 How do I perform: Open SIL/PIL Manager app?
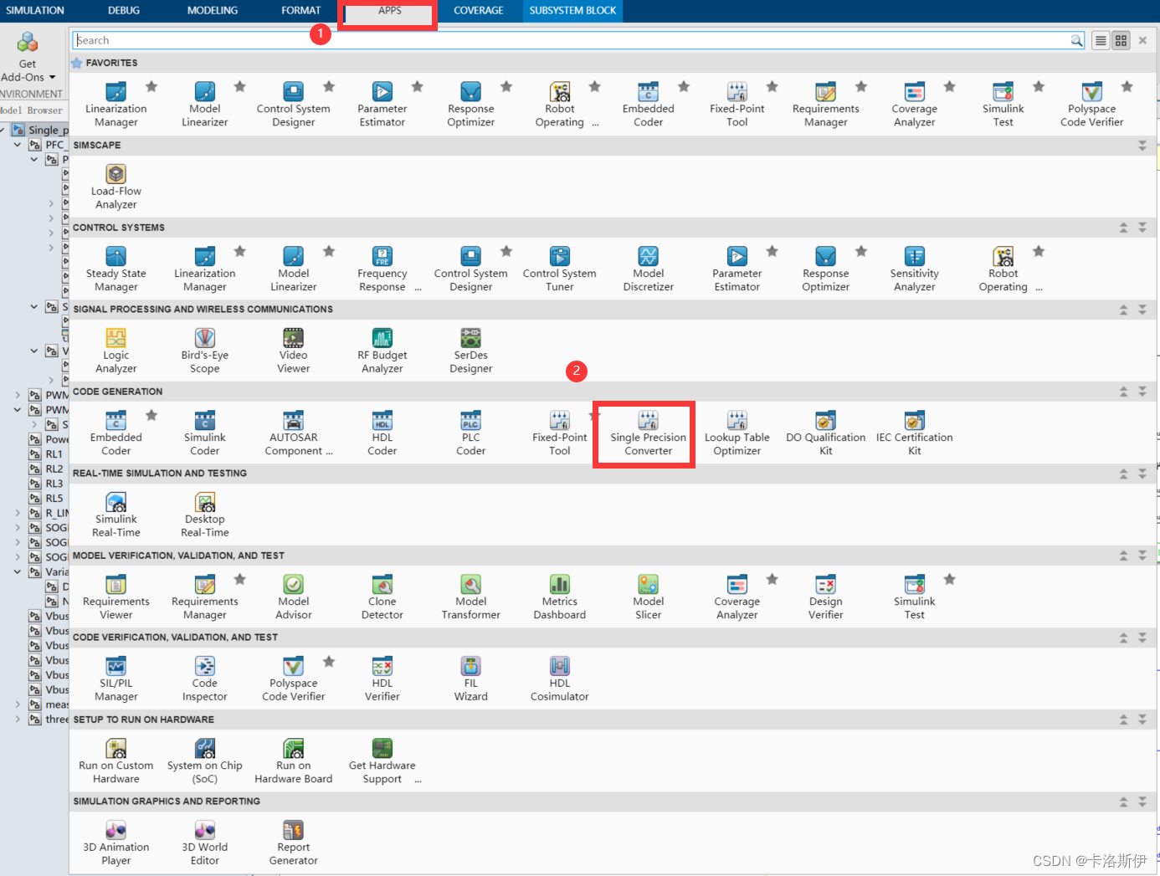pyautogui.click(x=115, y=679)
